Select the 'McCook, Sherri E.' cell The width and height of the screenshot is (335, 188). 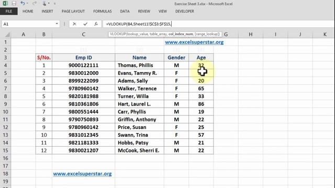pyautogui.click(x=139, y=150)
